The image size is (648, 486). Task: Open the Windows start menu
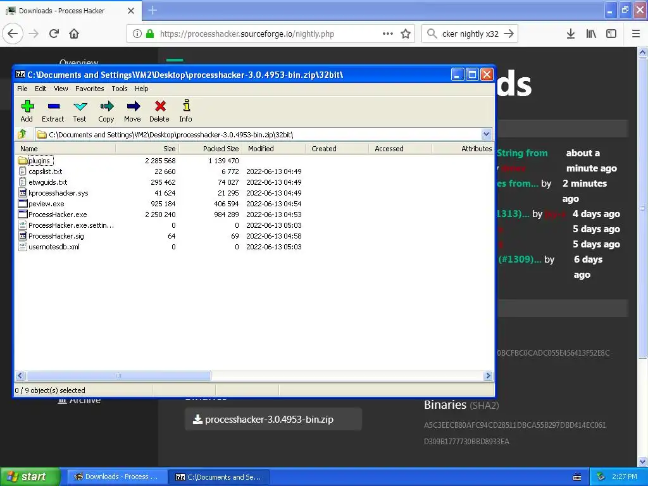[x=30, y=477]
